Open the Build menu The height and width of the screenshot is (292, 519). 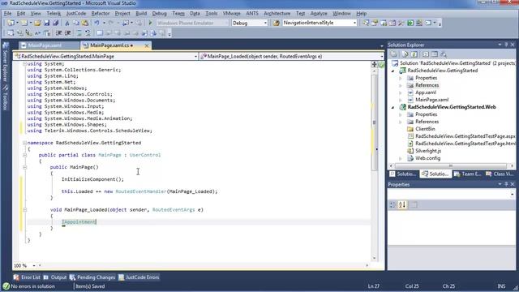[141, 14]
